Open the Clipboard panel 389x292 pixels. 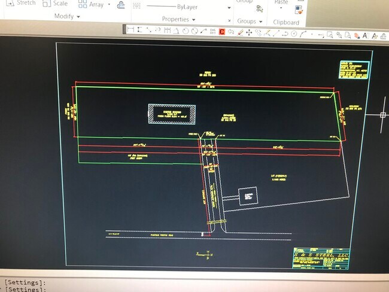[285, 22]
